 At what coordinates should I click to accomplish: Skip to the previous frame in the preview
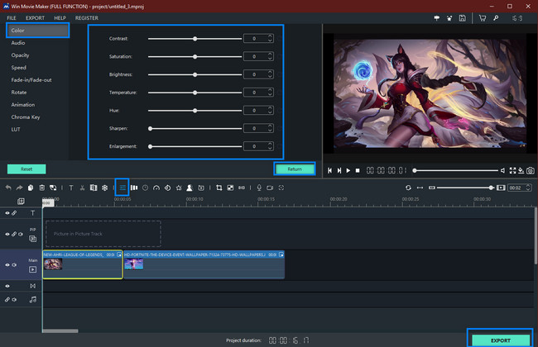(x=329, y=170)
